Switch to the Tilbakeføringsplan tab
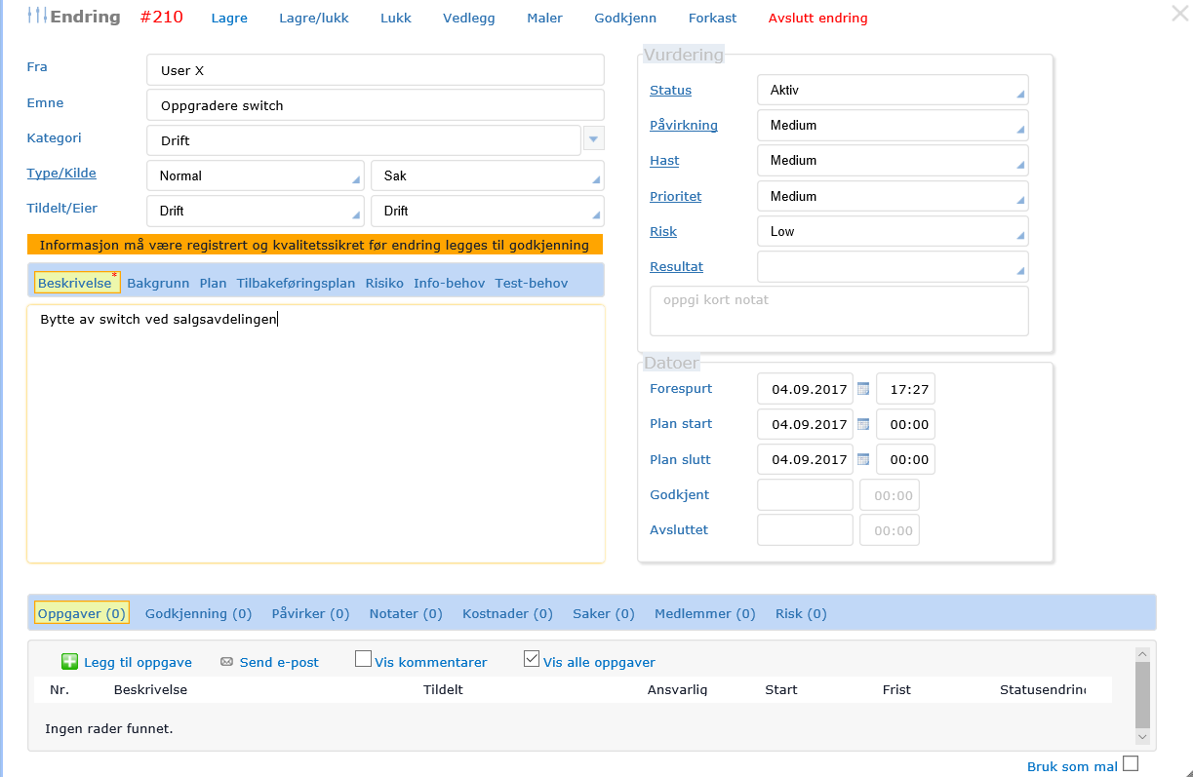The width and height of the screenshot is (1193, 777). tap(296, 283)
